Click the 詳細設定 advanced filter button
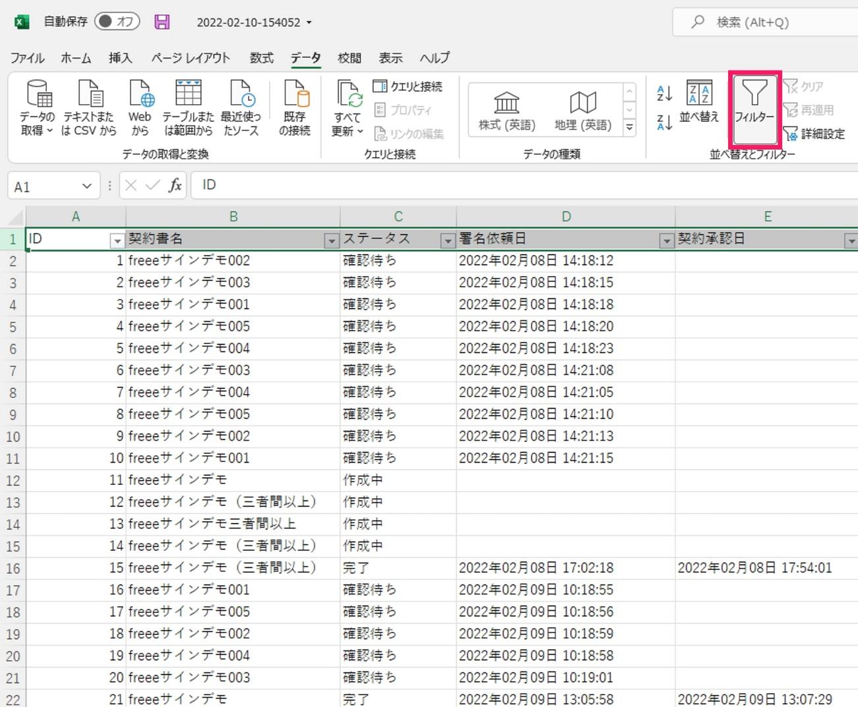 point(814,134)
